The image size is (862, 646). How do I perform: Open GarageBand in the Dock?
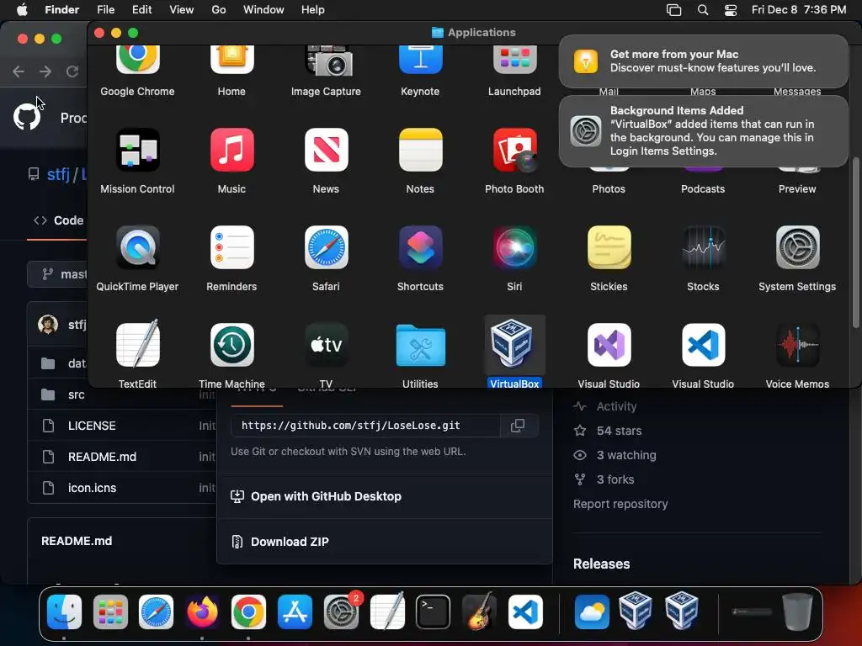(479, 612)
